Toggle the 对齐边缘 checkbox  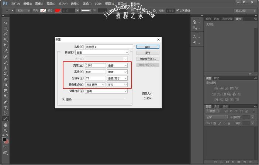pyautogui.click(x=178, y=10)
